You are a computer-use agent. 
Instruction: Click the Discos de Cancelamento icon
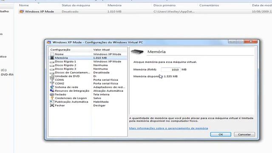click(52, 73)
